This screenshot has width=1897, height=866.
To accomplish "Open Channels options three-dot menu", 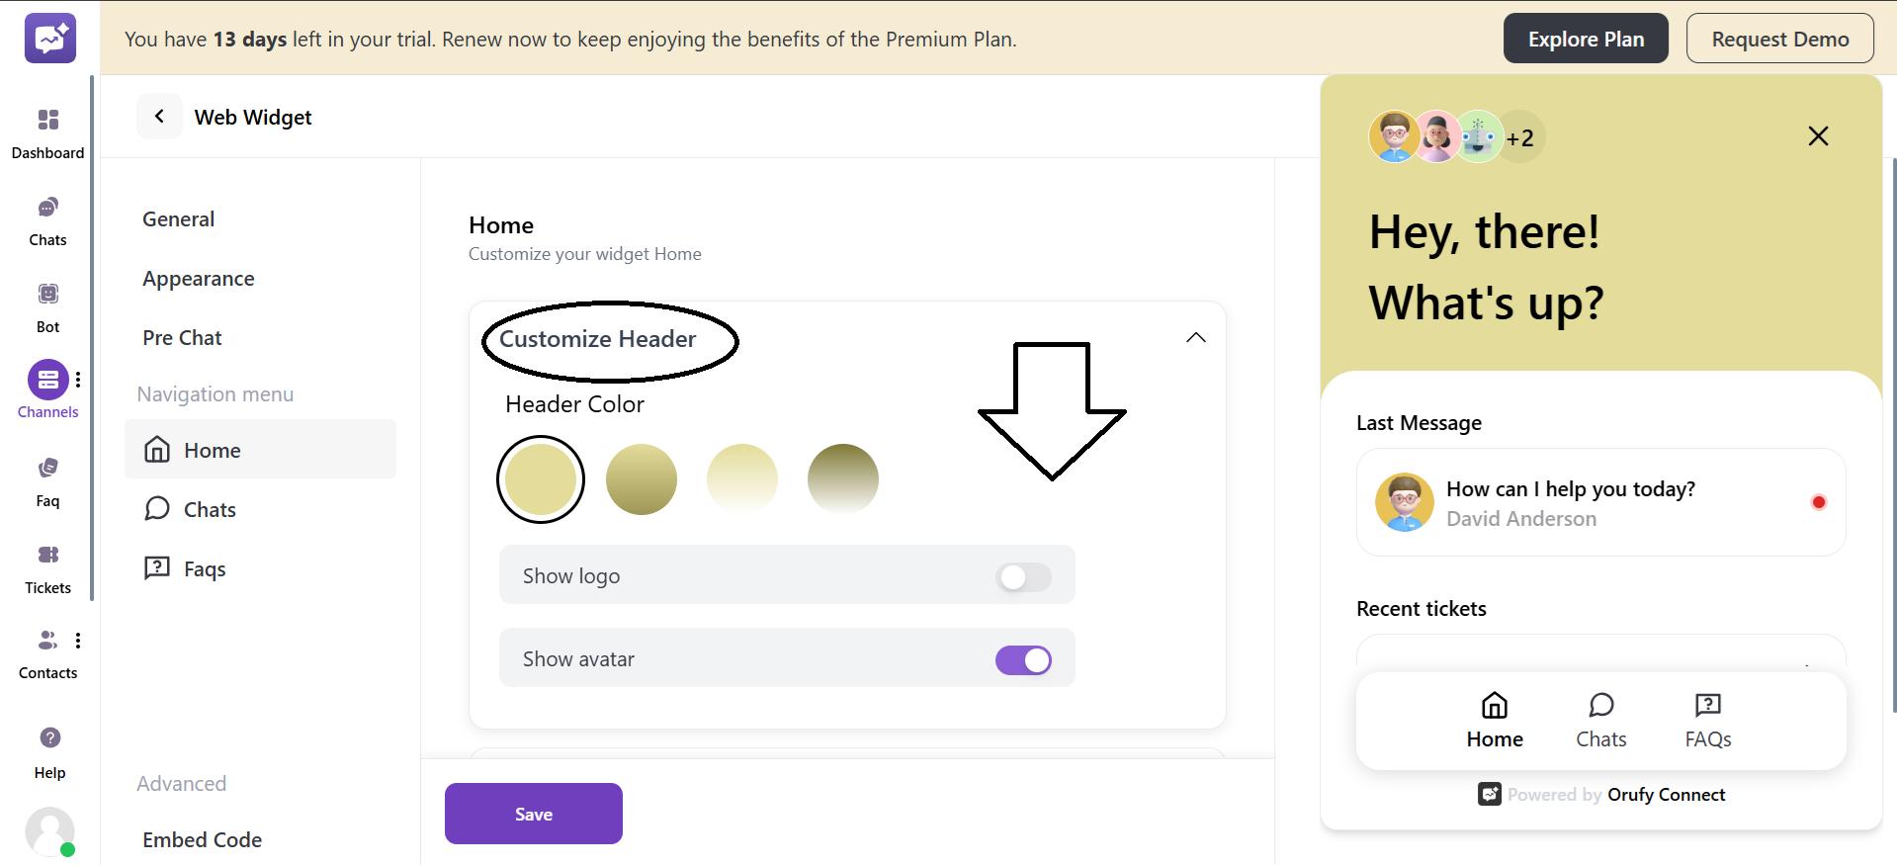I will click(78, 380).
